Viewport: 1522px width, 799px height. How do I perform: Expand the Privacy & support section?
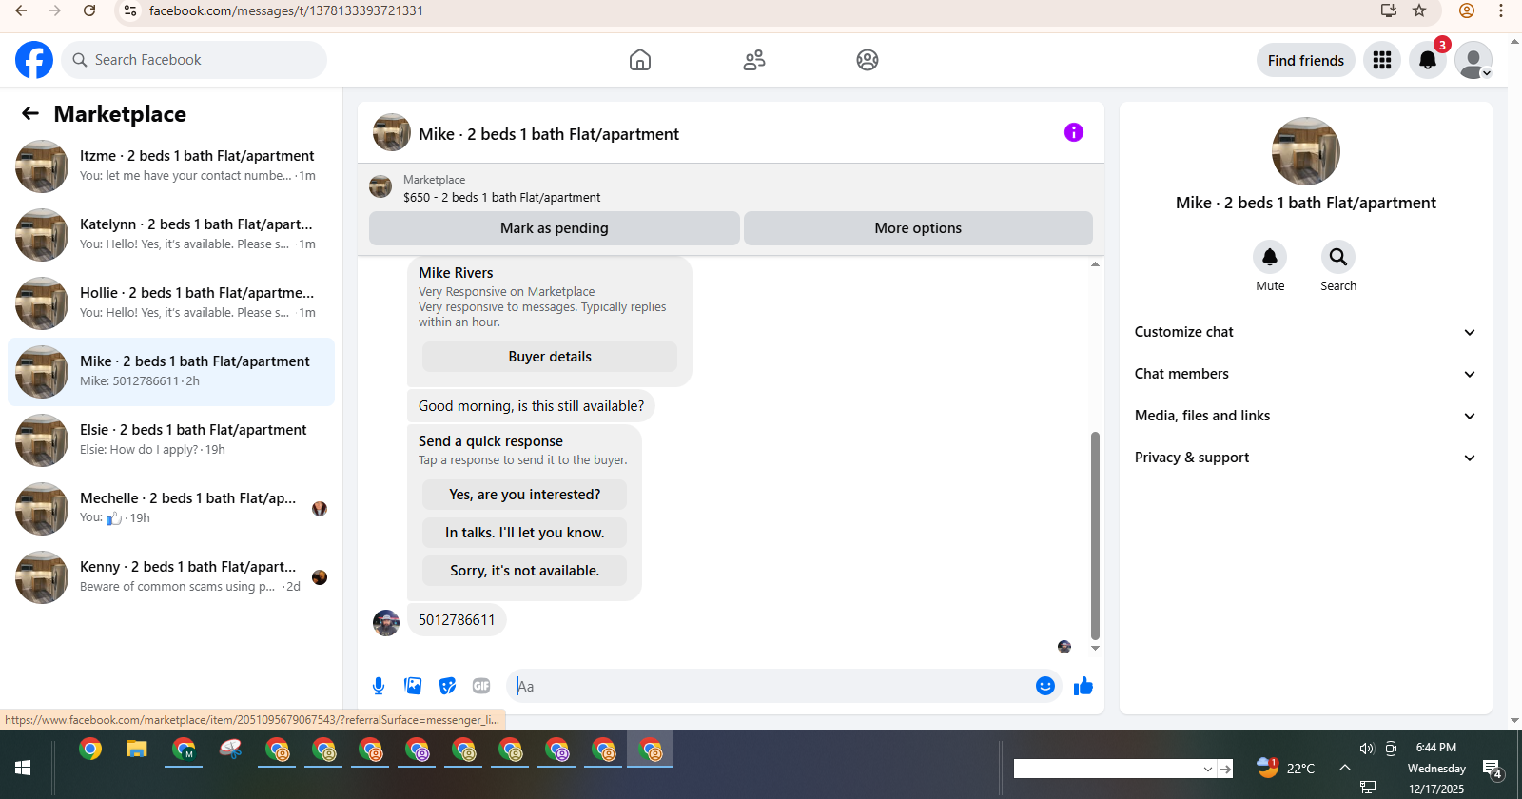[1305, 458]
